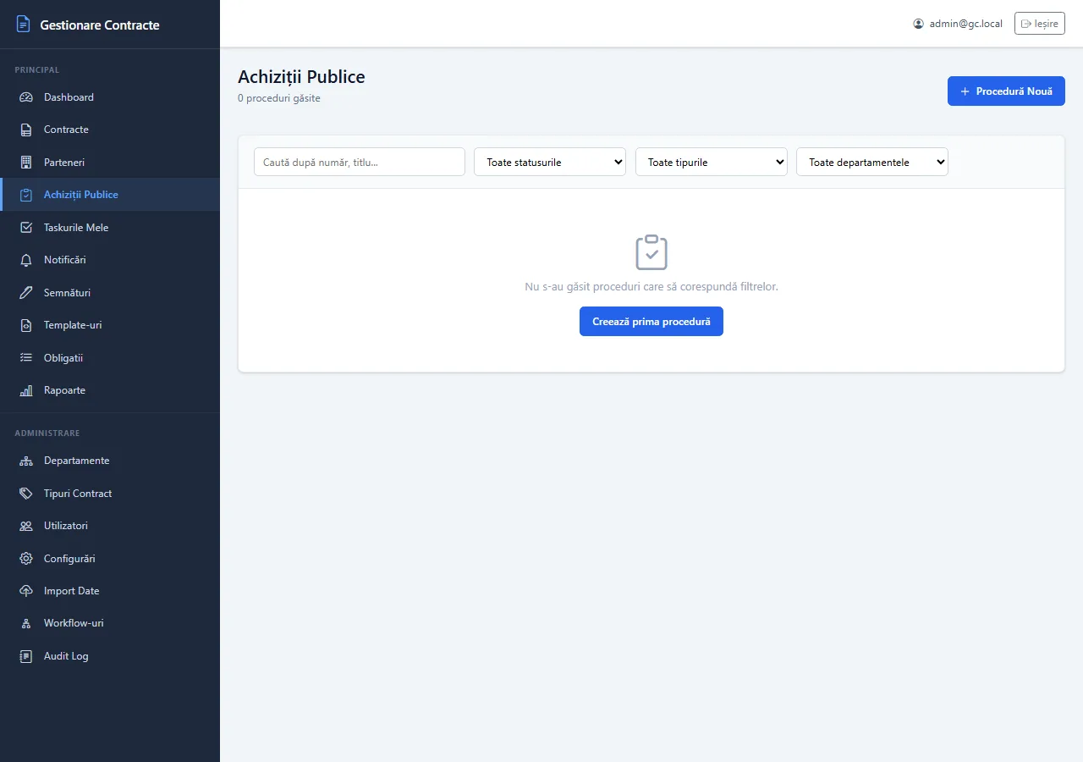Screen dimensions: 1083x762
Task: Click the Departamente org chart icon
Action: [26, 461]
